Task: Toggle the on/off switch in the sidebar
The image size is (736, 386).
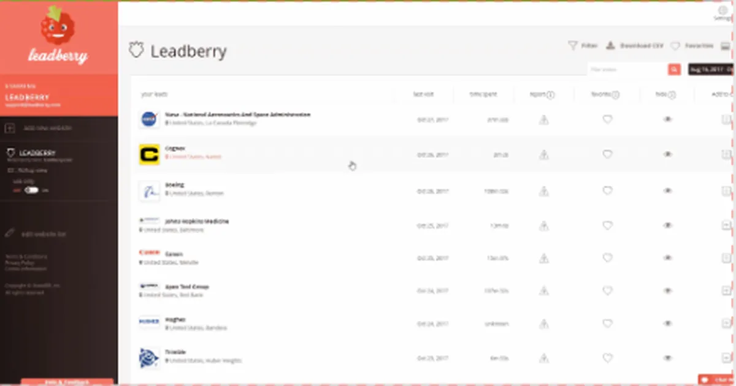Action: coord(31,190)
